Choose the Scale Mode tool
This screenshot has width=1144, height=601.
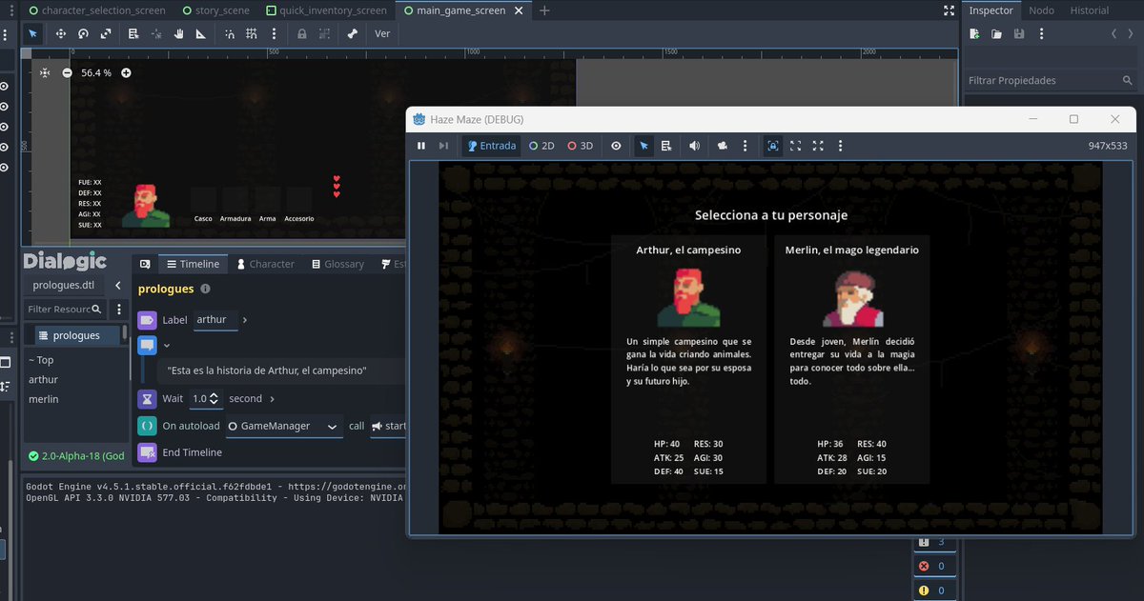tap(106, 33)
